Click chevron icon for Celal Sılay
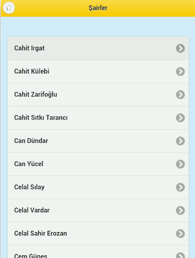Viewport: 195px width, 258px height. (x=180, y=187)
